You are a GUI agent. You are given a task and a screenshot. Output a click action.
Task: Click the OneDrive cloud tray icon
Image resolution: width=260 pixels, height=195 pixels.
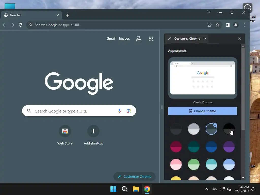[215, 189]
